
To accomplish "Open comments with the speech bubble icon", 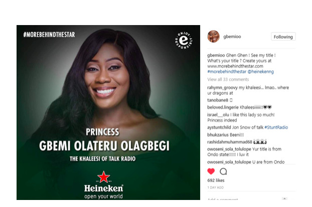I will click(223, 171).
